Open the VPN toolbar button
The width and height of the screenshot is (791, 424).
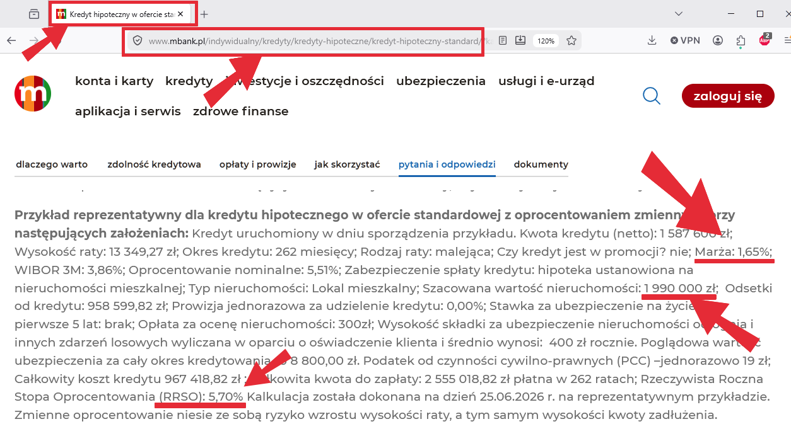[x=685, y=40]
